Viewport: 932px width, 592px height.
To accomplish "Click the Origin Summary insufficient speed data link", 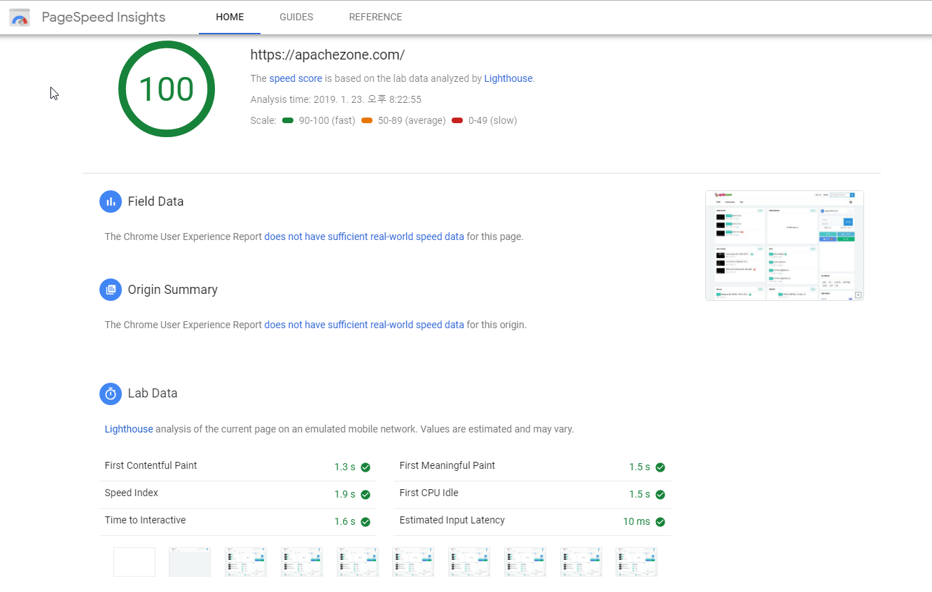I will tap(364, 325).
